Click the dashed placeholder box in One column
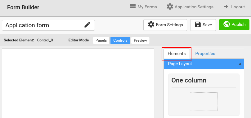251x118 pixels. tap(204, 102)
